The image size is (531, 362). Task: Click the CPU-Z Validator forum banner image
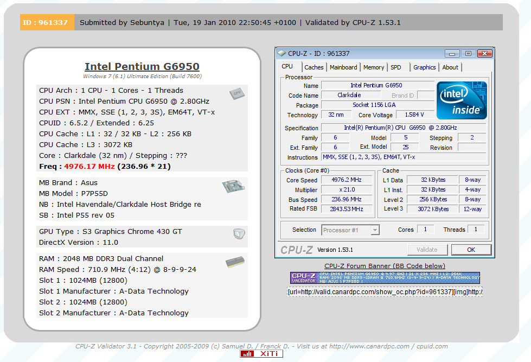[385, 277]
